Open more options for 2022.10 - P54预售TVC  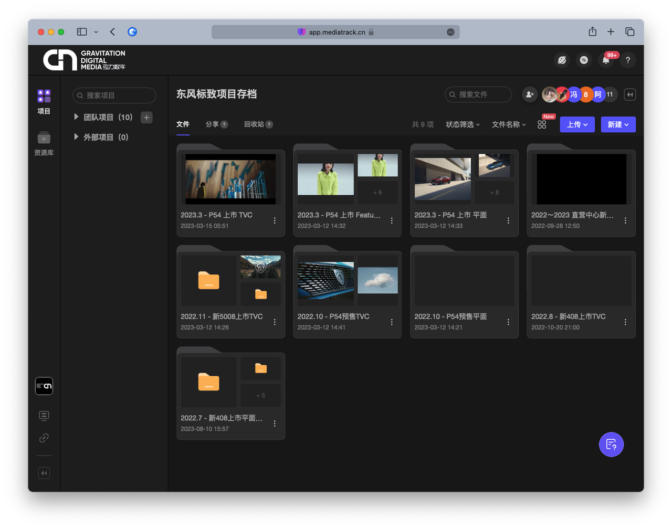click(392, 322)
